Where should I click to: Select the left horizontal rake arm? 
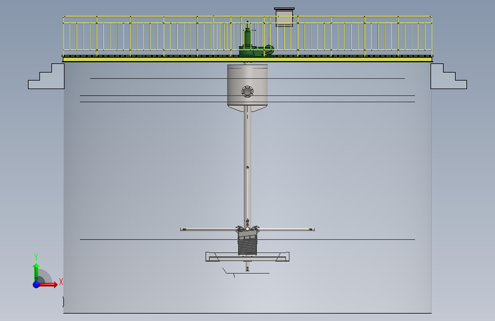tap(209, 230)
